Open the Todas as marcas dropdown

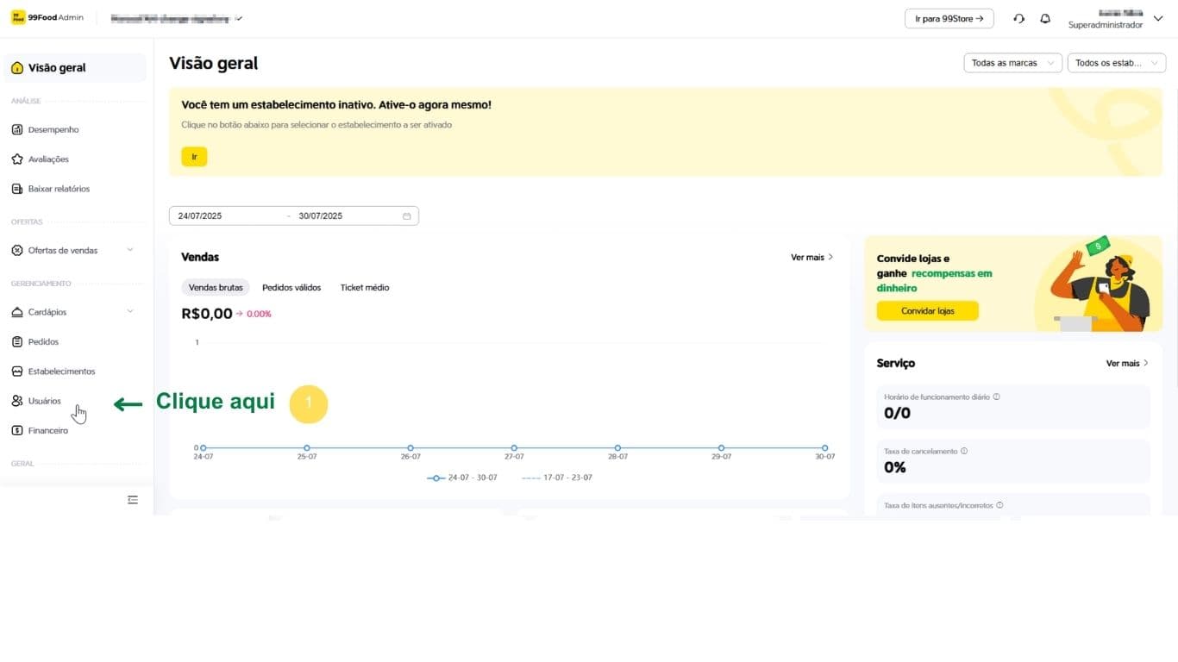(1012, 63)
